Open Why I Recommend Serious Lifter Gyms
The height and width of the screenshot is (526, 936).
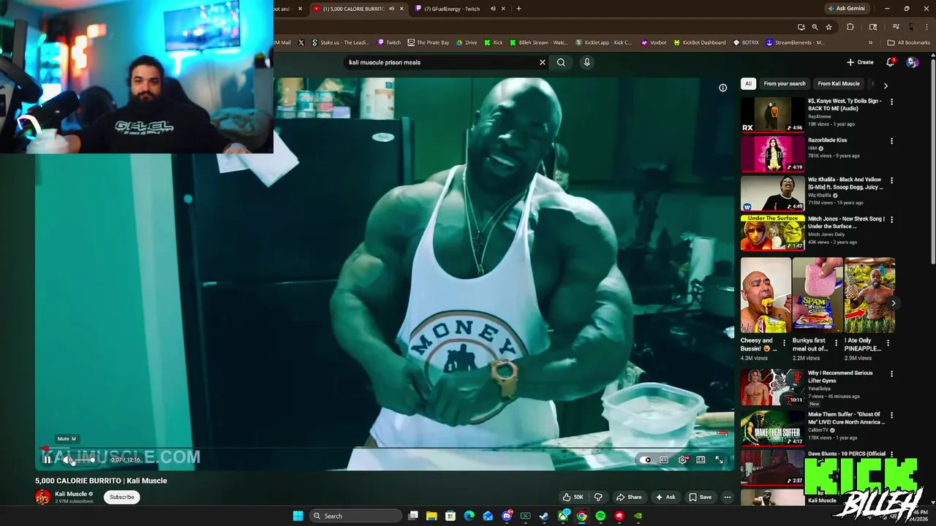(840, 377)
